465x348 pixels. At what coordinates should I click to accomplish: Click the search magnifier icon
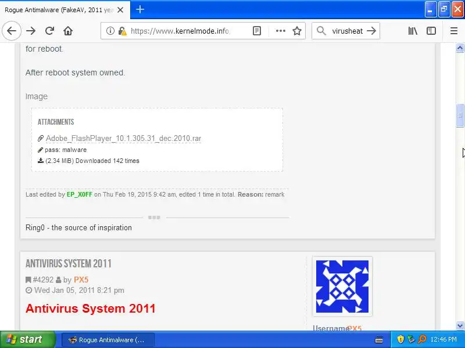(x=321, y=31)
